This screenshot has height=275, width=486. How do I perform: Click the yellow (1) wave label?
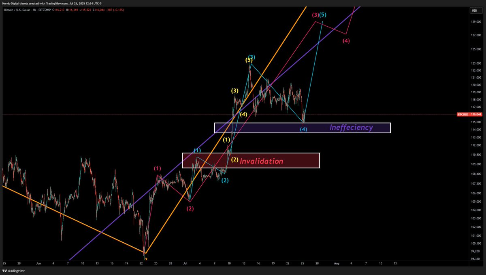[227, 140]
